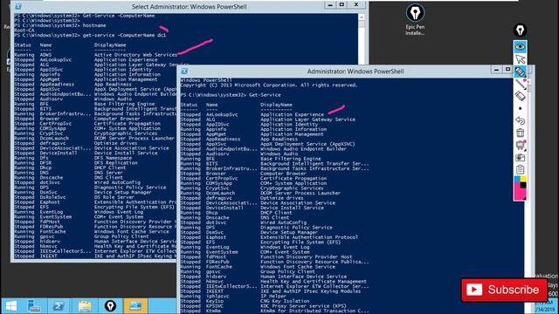Click 'Extensible Authentication Protocol' in front window
Viewport: 559px width, 314px height.
coord(309,237)
